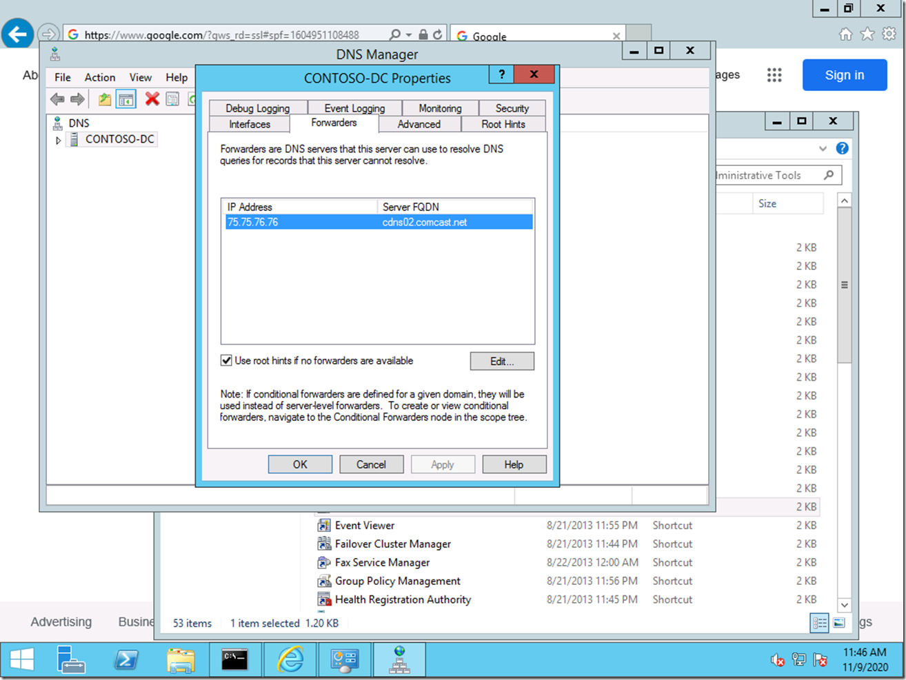Image resolution: width=906 pixels, height=680 pixels.
Task: Click the Google apps grid icon
Action: click(x=774, y=75)
